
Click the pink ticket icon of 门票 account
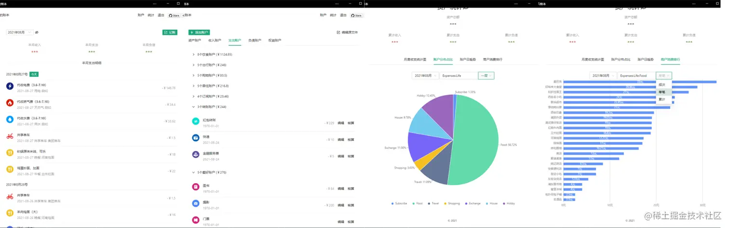tap(195, 220)
